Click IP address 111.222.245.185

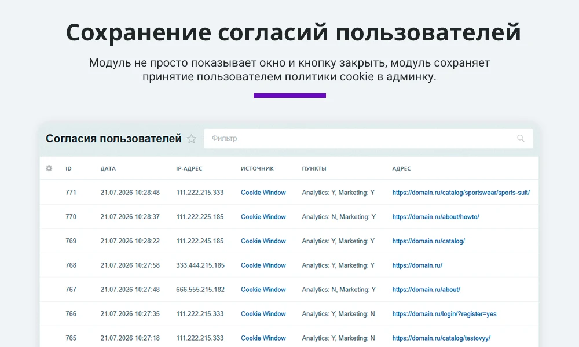200,241
